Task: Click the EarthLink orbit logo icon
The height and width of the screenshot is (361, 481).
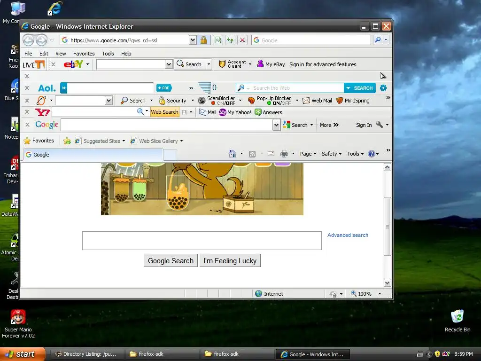Action: click(x=41, y=101)
